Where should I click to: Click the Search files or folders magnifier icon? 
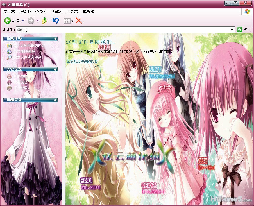9,57
